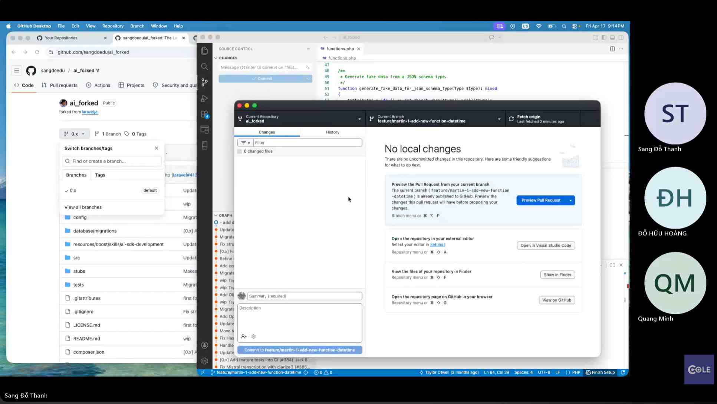Viewport: 717px width, 404px height.
Task: Open Pull requests tab on GitHub
Action: pos(60,85)
